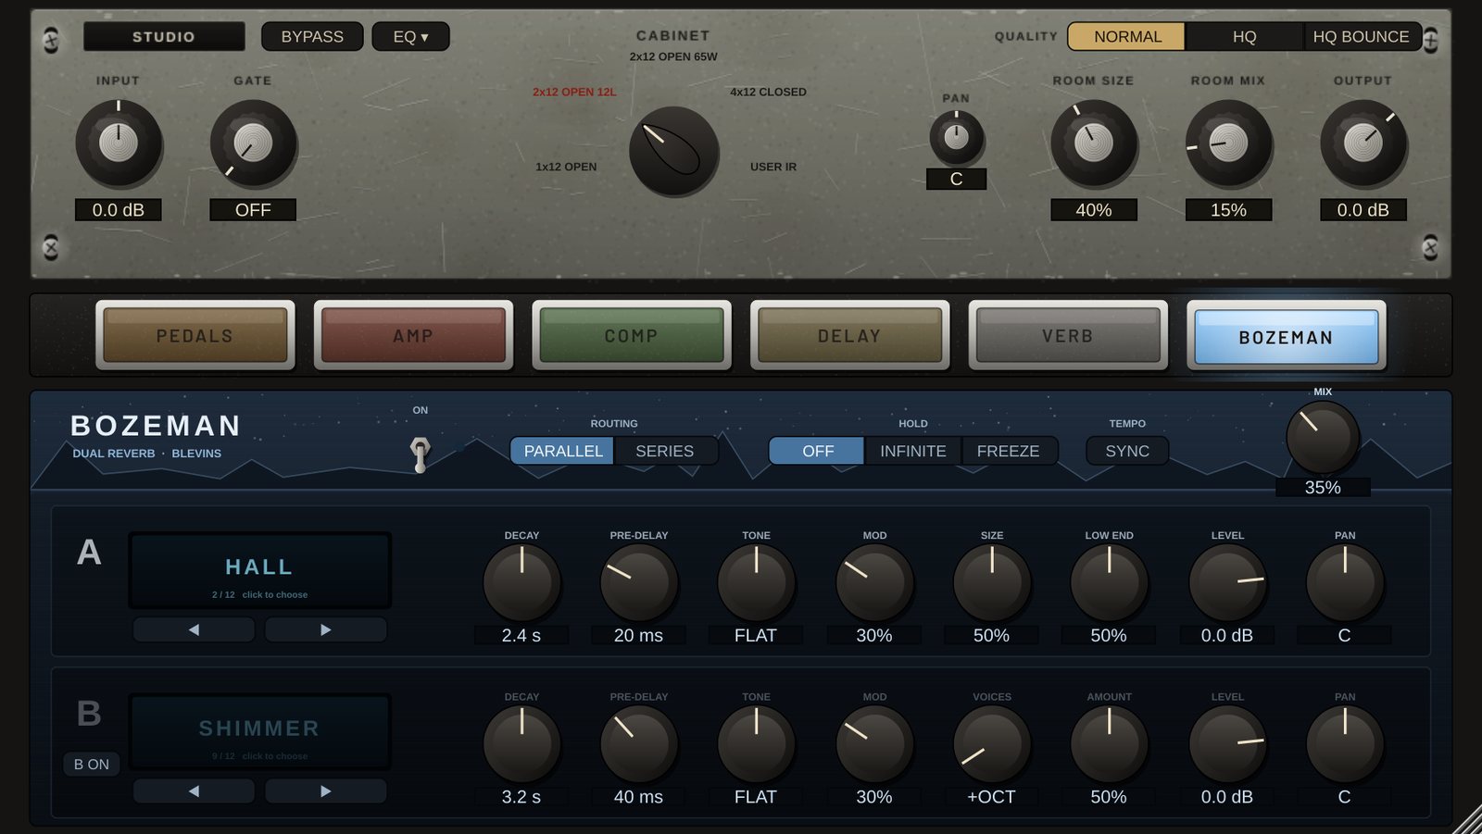Click the window resize grip corner
The image size is (1482, 834).
[x=1467, y=820]
